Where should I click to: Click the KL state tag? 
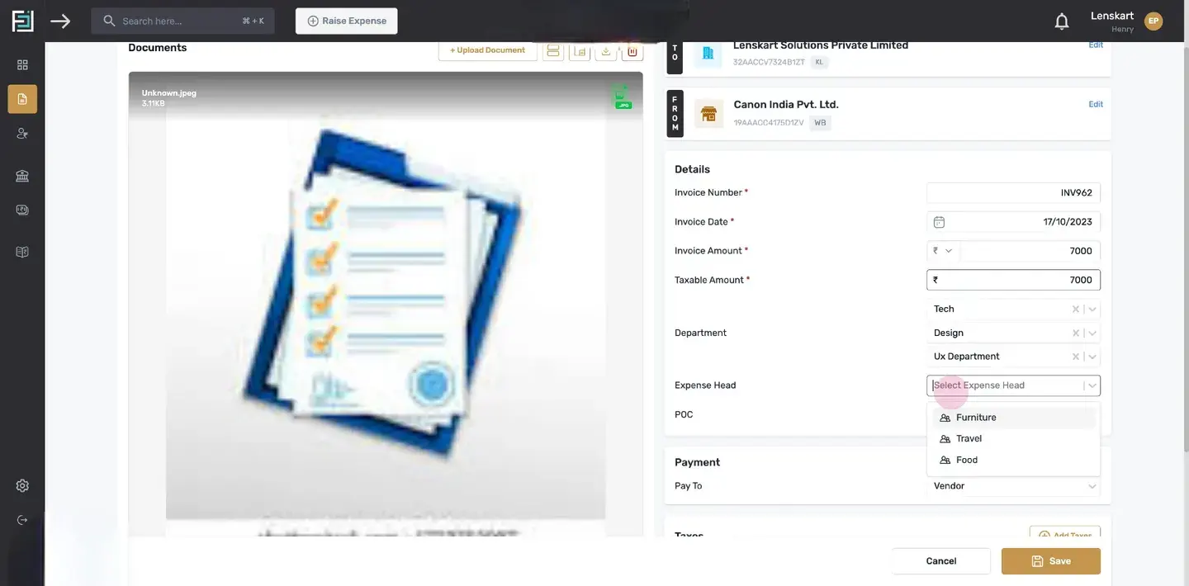pyautogui.click(x=819, y=63)
